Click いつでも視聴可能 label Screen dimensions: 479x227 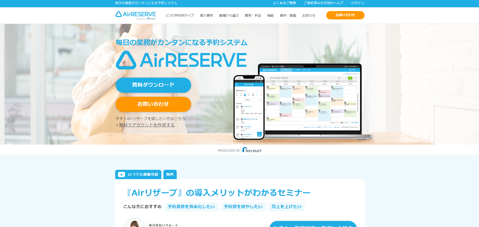tap(143, 174)
